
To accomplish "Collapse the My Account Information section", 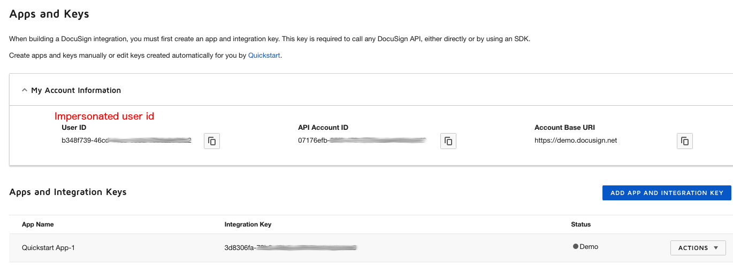I will 24,90.
